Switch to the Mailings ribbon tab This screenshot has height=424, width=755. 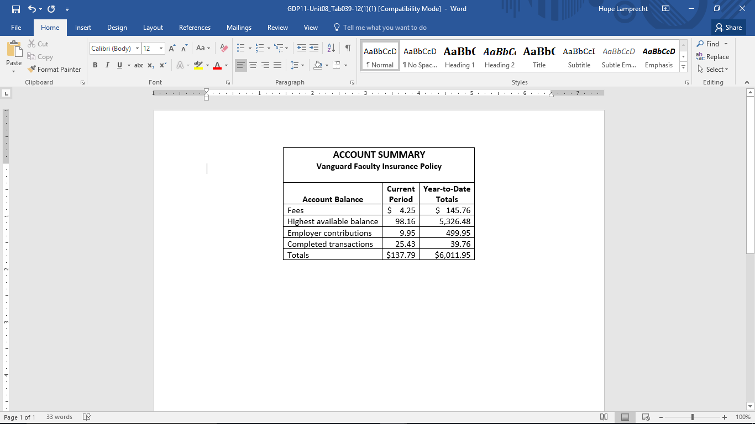[x=239, y=27]
